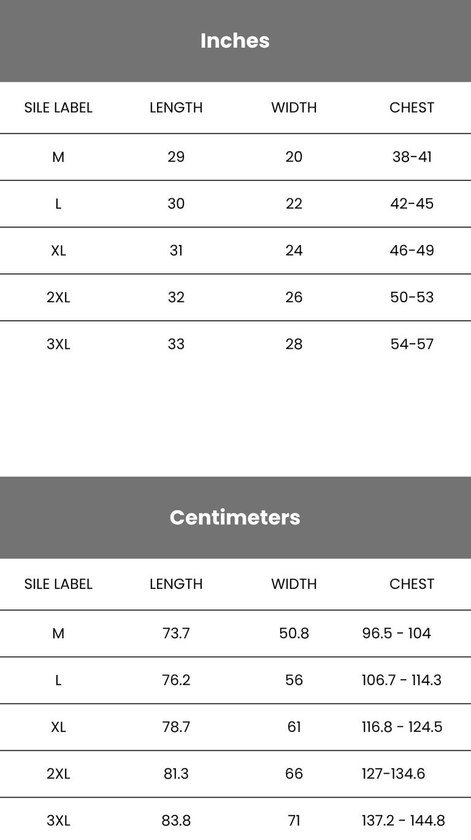The image size is (471, 840).
Task: Click the chest value 38-41
Action: [x=412, y=157]
